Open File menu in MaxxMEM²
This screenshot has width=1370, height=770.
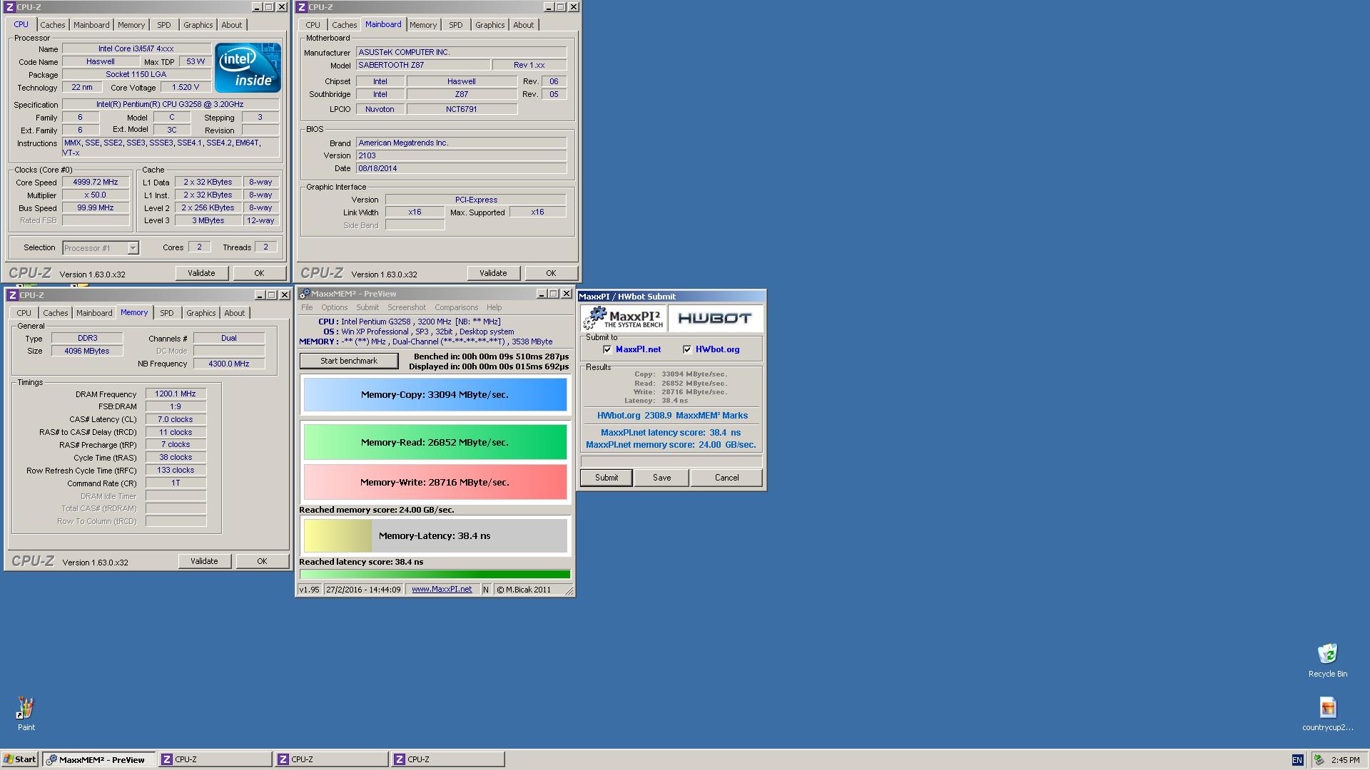click(x=307, y=307)
